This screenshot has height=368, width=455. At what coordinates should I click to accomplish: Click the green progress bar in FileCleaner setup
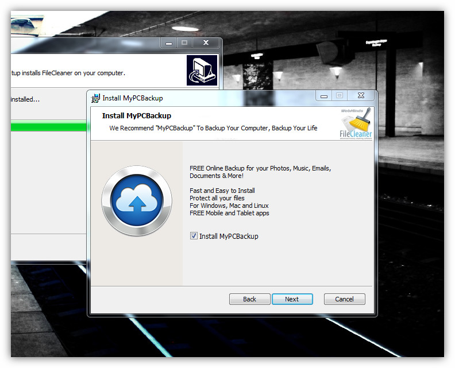pos(49,127)
